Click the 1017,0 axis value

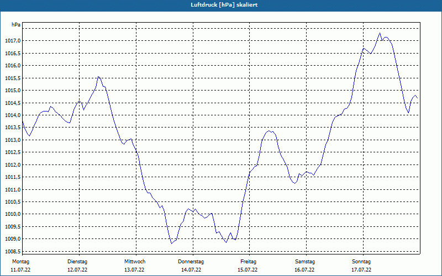pos(13,41)
